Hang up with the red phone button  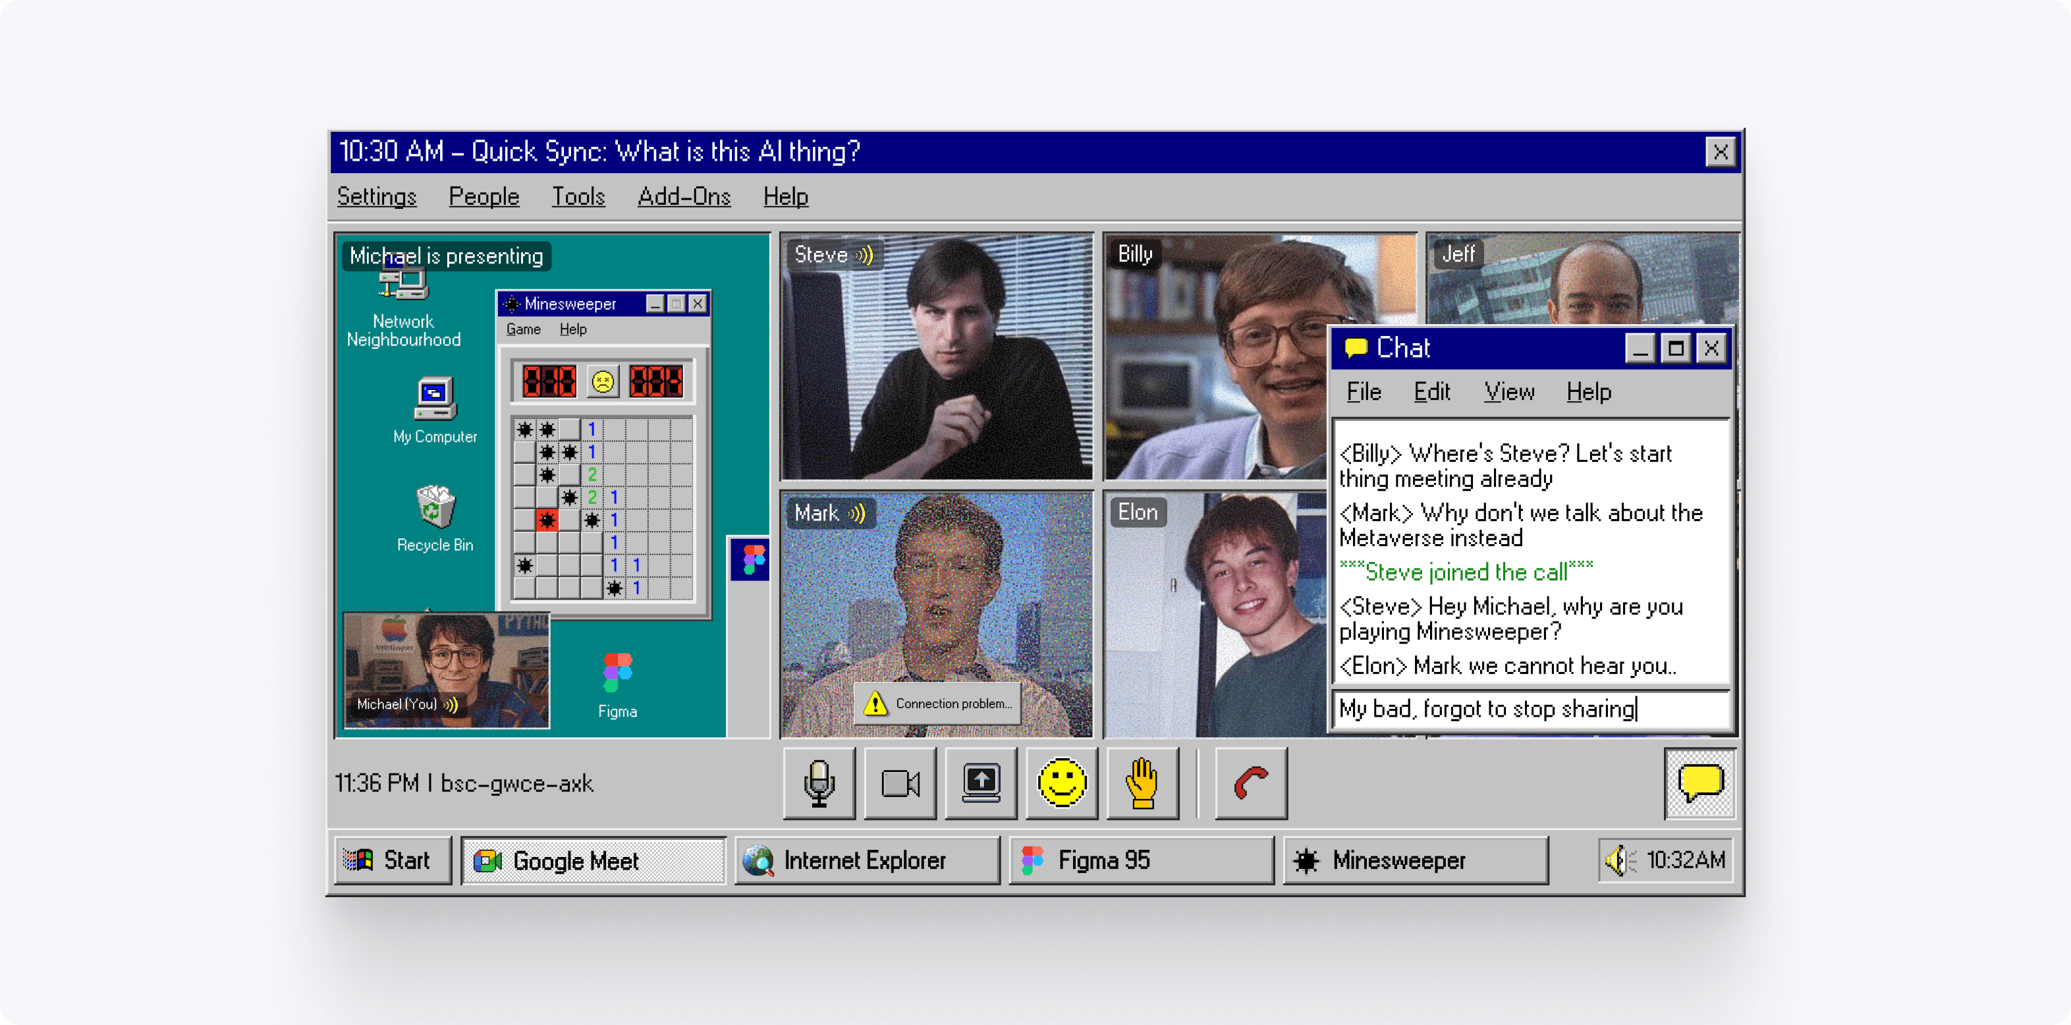pos(1251,783)
